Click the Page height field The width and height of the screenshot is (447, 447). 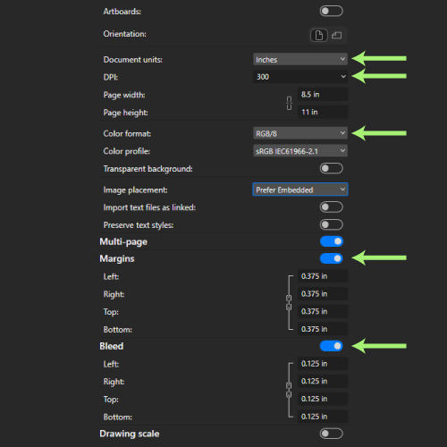click(323, 112)
